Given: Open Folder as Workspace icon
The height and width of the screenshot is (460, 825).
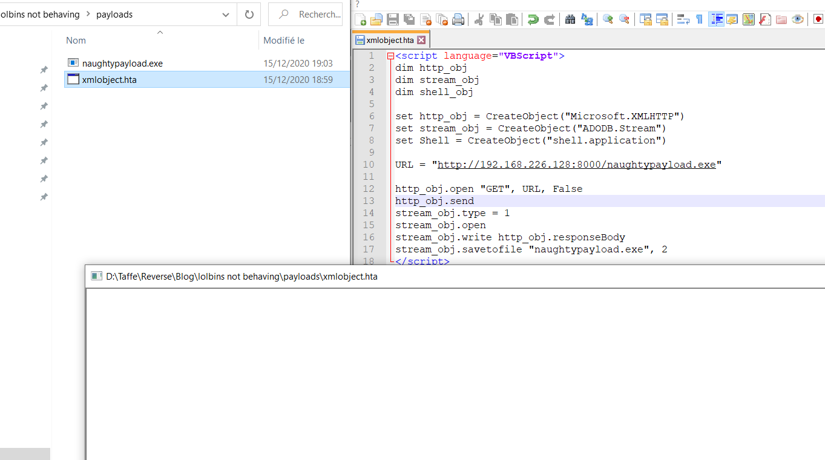Looking at the screenshot, I should [781, 19].
